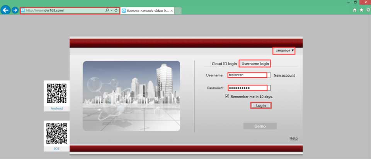
Task: Click the Android QR code image
Action: (56, 93)
